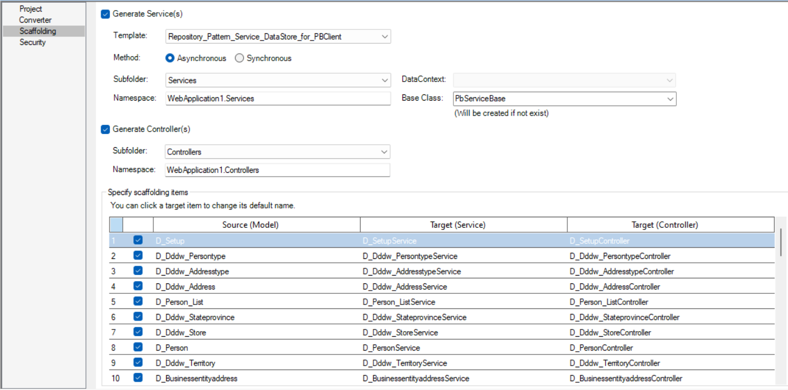Open the Template dropdown
Image resolution: width=788 pixels, height=390 pixels.
click(385, 37)
